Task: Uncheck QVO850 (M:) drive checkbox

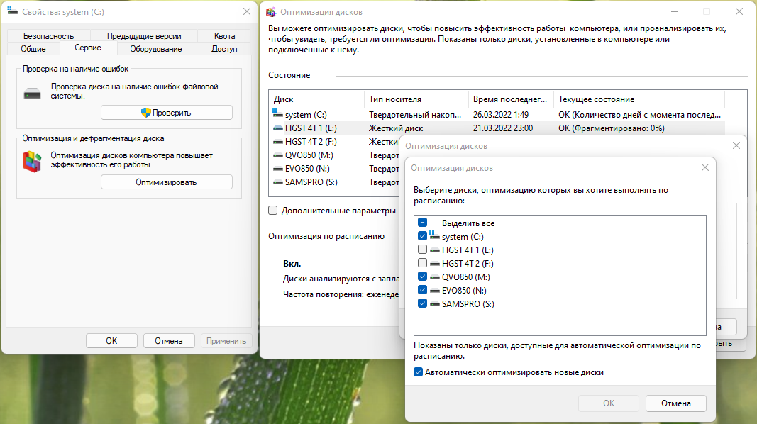Action: [x=422, y=277]
